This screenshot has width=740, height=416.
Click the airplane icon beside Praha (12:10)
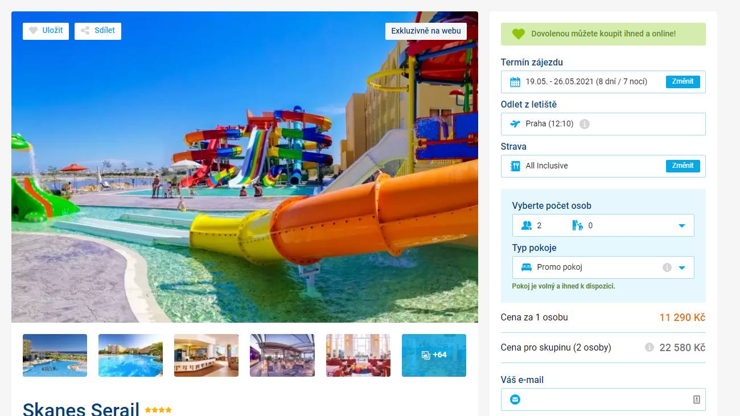515,124
